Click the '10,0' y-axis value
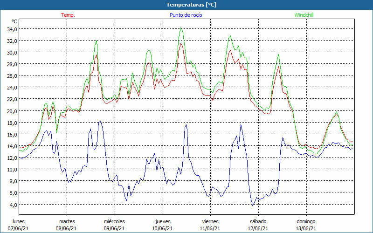 pos(12,169)
